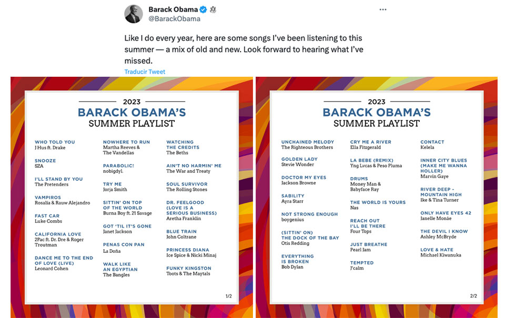Open the first playlist image (1/2)
Image resolution: width=505 pixels, height=318 pixels.
click(132, 197)
